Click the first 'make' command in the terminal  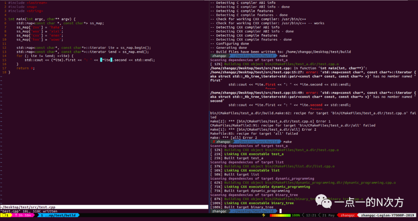coord(283,56)
